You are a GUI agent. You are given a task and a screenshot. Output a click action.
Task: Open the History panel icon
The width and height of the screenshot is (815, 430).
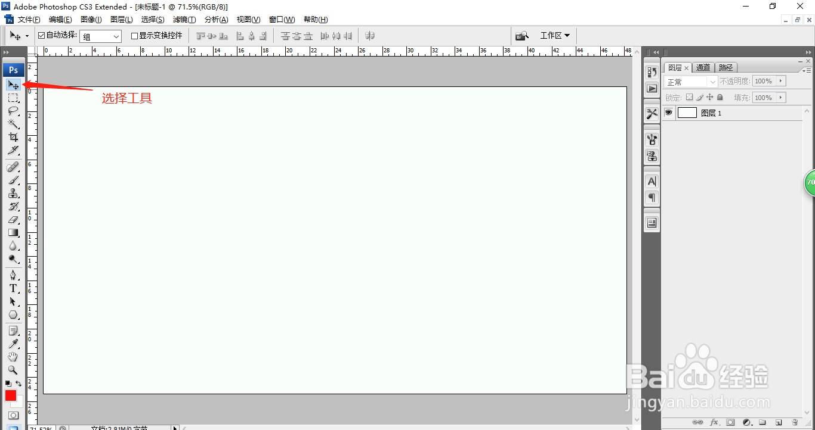[x=652, y=73]
